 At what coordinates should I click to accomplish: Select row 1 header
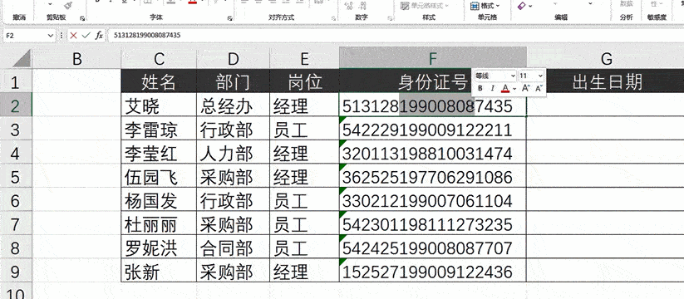[x=16, y=81]
